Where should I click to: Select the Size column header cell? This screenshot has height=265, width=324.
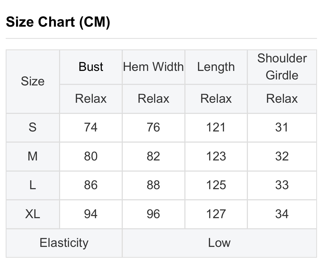click(33, 81)
